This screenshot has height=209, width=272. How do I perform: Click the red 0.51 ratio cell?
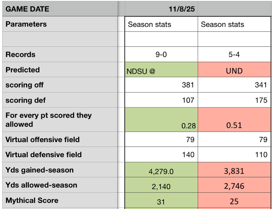(234, 120)
